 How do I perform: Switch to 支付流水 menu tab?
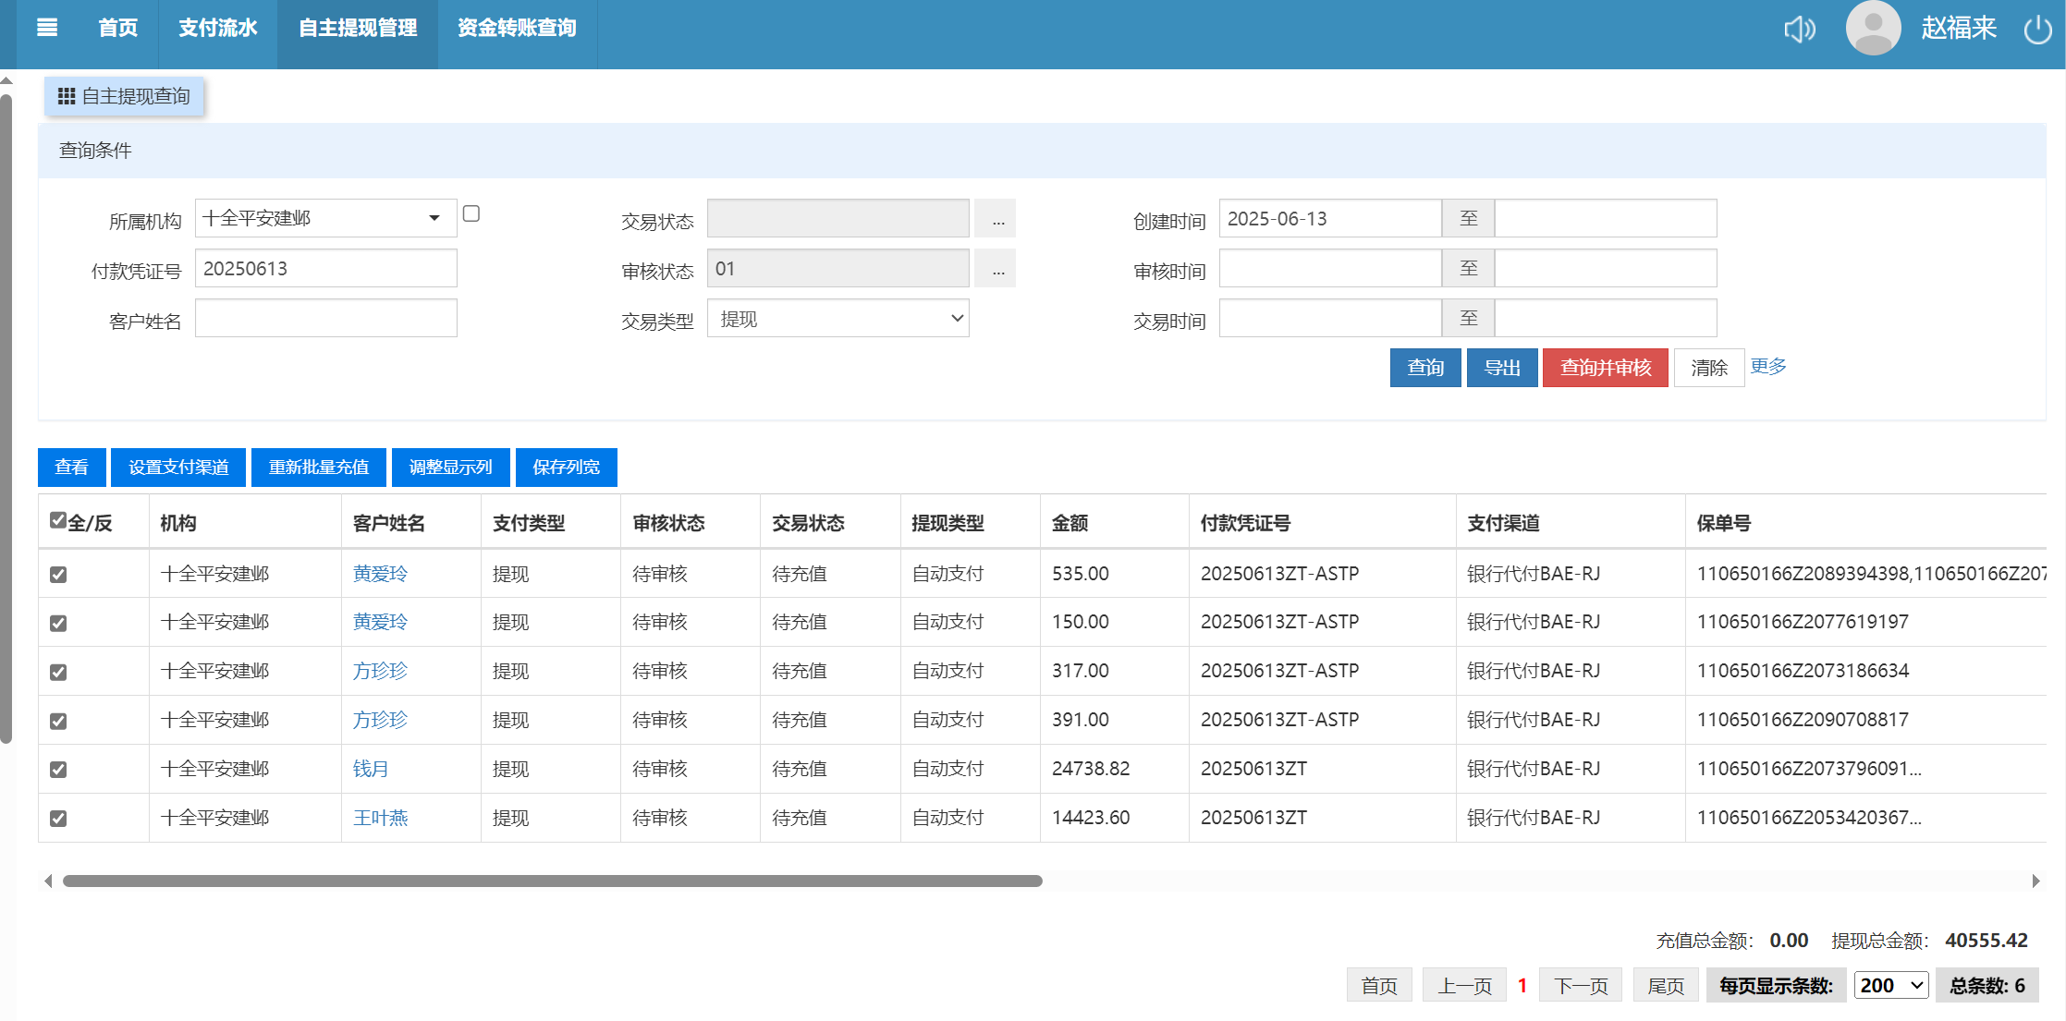218,28
